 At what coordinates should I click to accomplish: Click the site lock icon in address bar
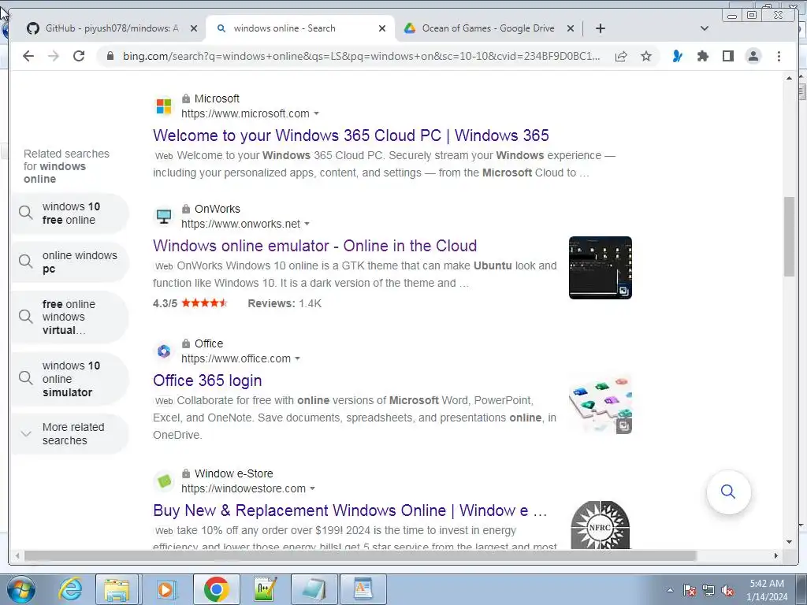pyautogui.click(x=110, y=56)
